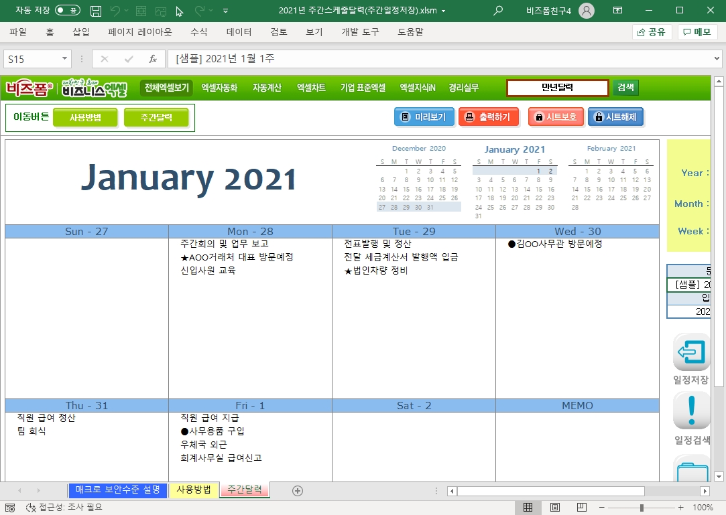The image size is (726, 515).
Task: Click the ribbon display options icon
Action: (x=617, y=10)
